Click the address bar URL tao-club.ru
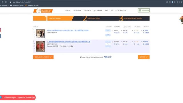The image size is (183, 103). click(22, 2)
